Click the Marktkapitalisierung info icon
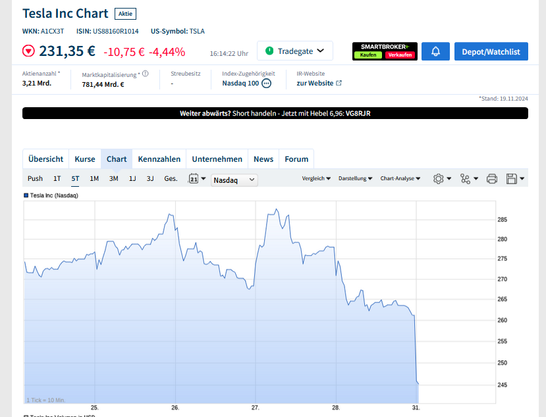Screen dimensions: 546x417 146,74
